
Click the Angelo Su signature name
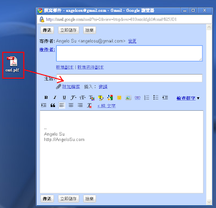pos(54,134)
